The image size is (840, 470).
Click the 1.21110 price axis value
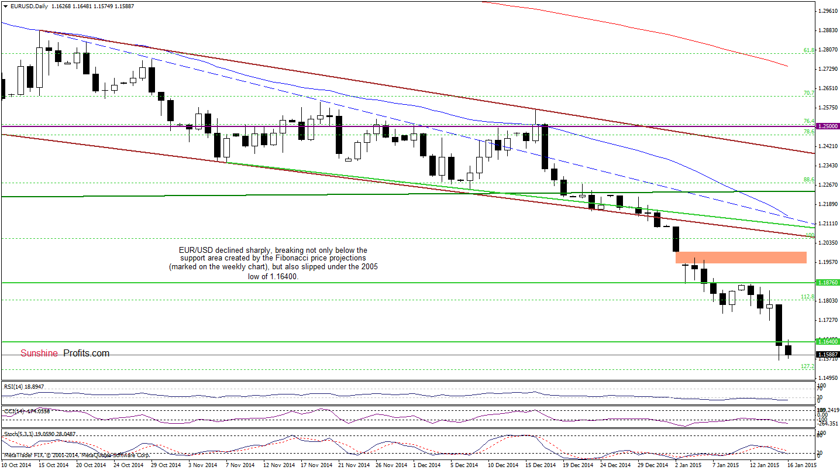pyautogui.click(x=829, y=224)
